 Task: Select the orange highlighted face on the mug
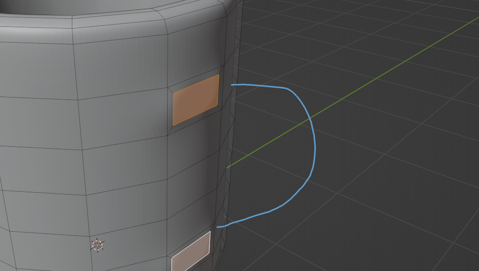196,100
